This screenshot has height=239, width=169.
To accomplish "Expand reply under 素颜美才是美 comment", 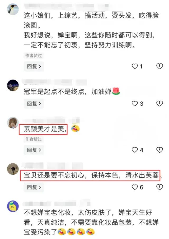I will [34, 150].
